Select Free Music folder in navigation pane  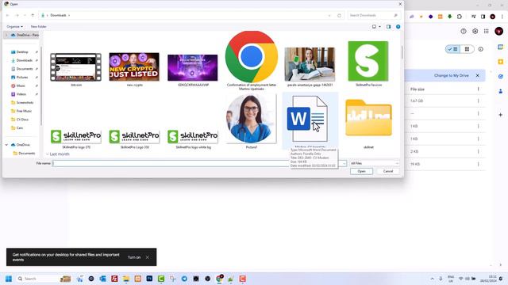pyautogui.click(x=24, y=111)
